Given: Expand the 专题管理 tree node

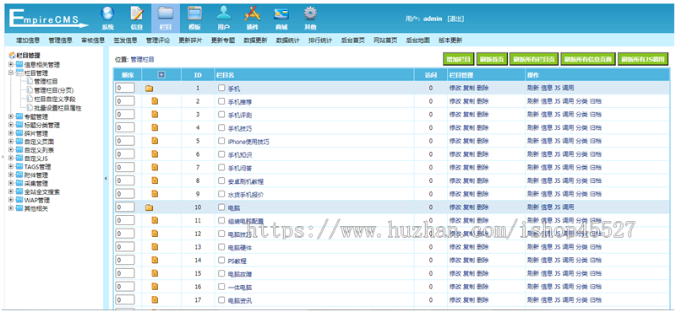Looking at the screenshot, I should [x=11, y=116].
